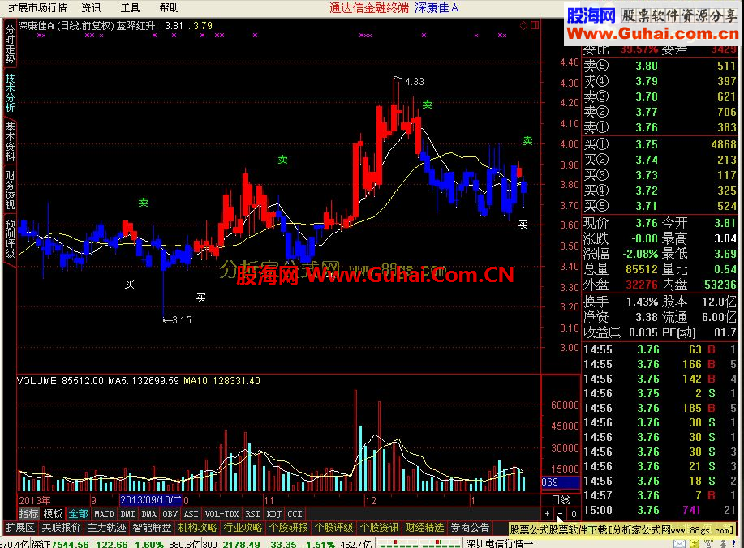Select the MACD indicator

coord(104,514)
